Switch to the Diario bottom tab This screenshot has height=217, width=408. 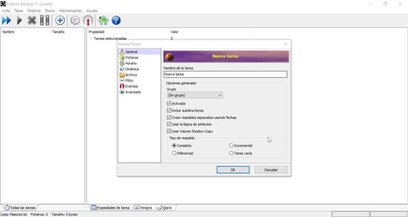(x=165, y=208)
